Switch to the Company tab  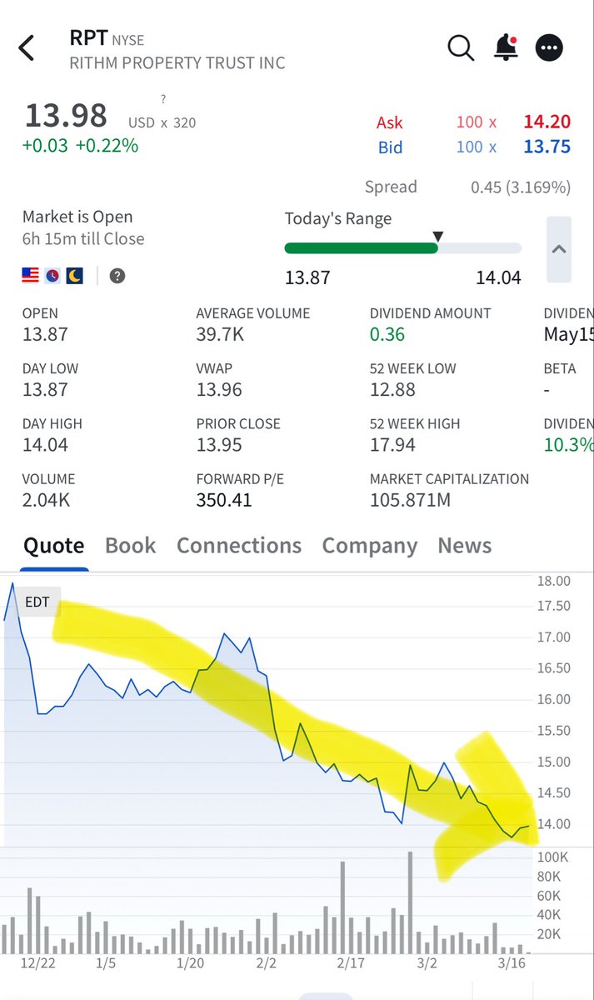point(370,546)
